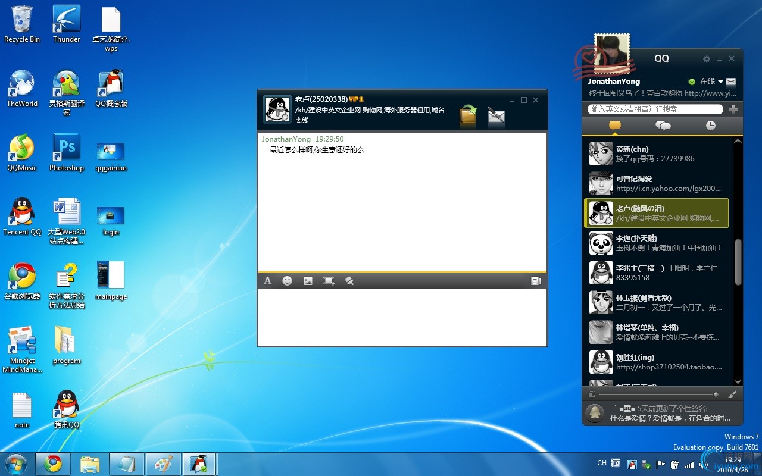
Task: Open Photoshop desktop shortcut
Action: point(67,153)
